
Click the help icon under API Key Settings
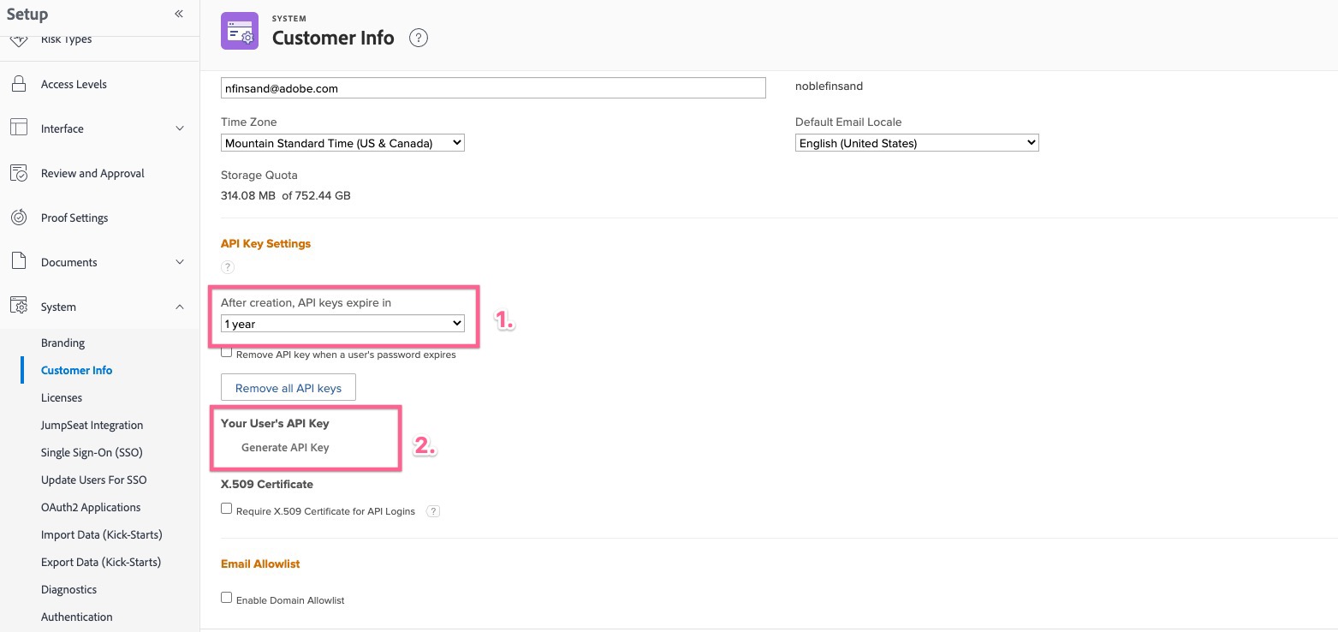click(x=228, y=267)
